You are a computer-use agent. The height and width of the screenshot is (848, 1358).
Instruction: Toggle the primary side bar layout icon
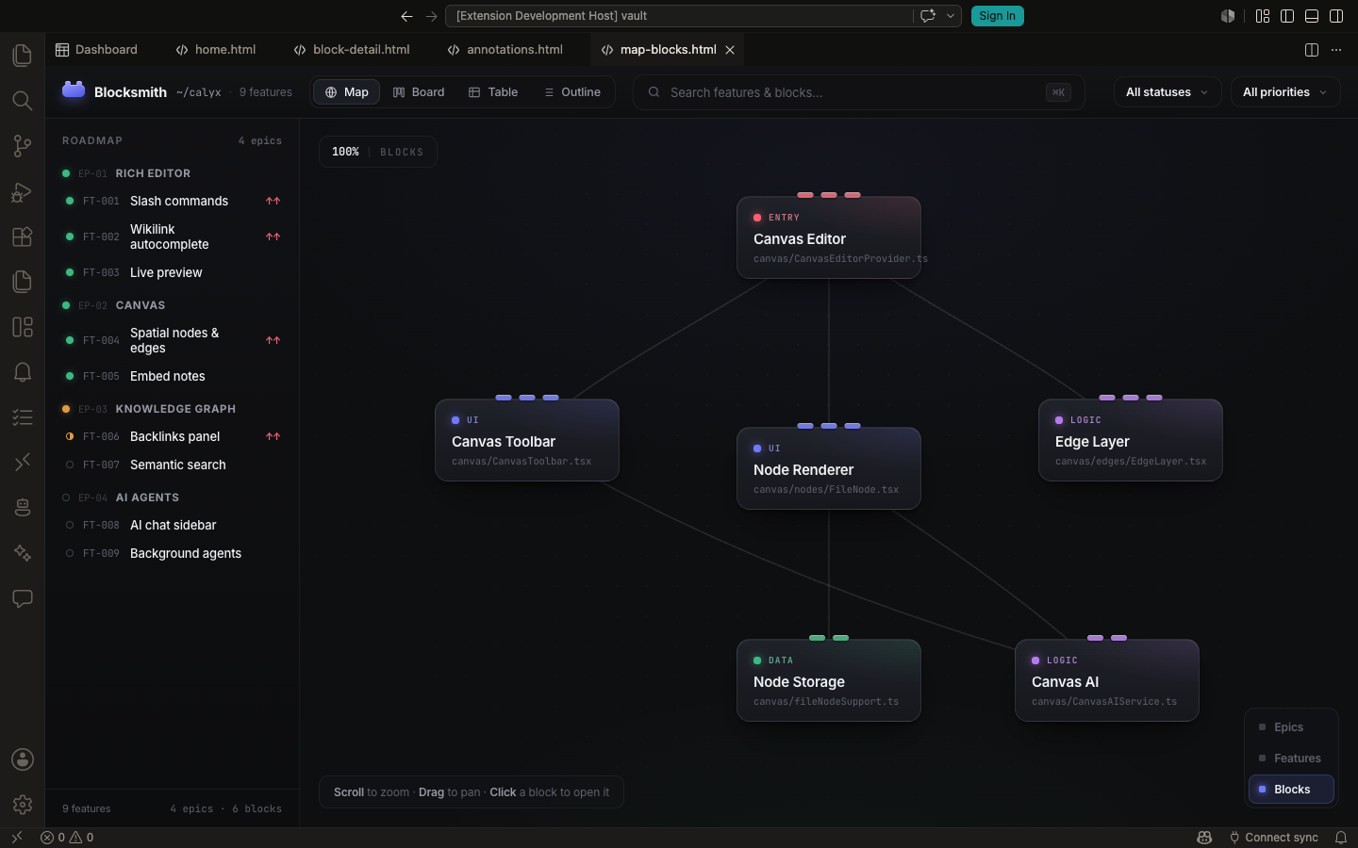click(x=1287, y=16)
